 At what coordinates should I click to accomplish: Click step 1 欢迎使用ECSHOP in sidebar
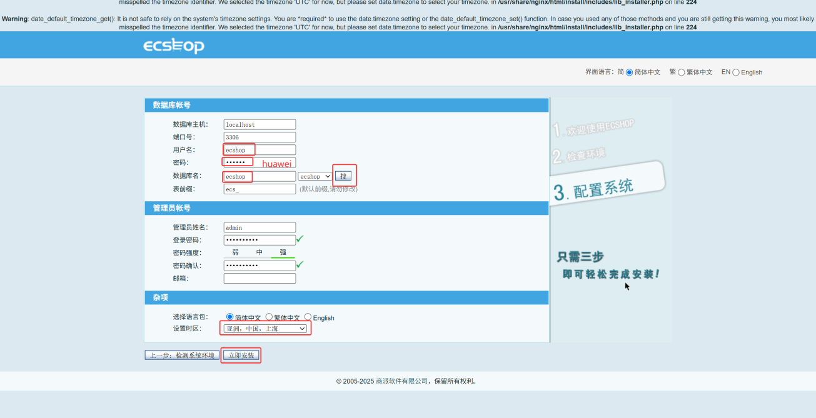593,127
